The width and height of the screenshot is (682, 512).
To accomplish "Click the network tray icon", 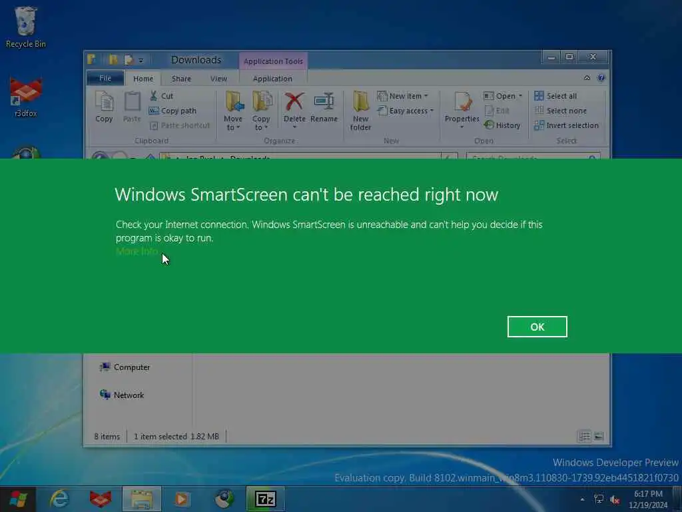I will click(x=599, y=499).
